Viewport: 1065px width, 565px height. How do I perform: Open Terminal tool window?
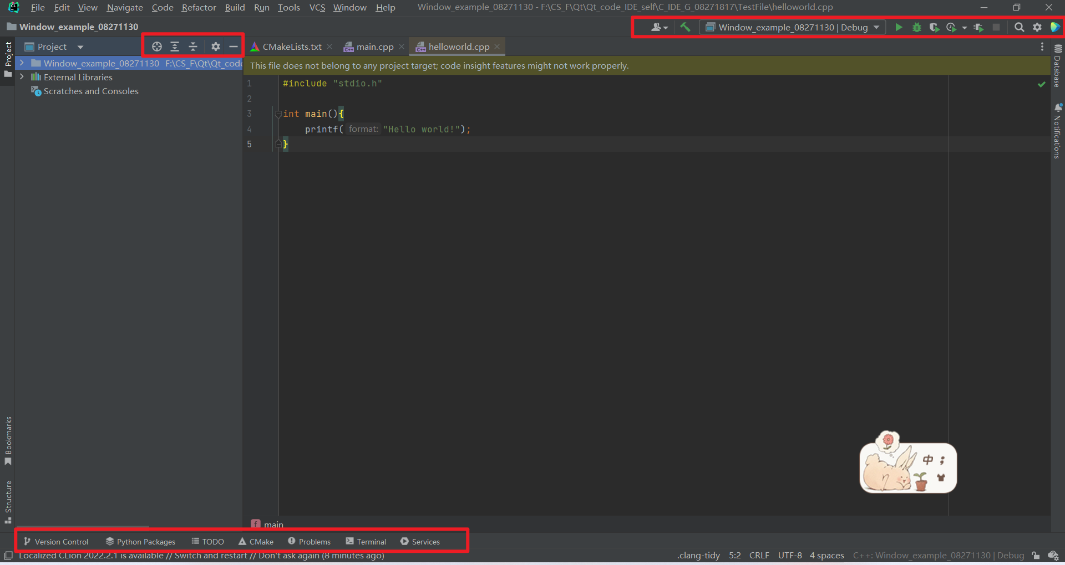tap(366, 541)
